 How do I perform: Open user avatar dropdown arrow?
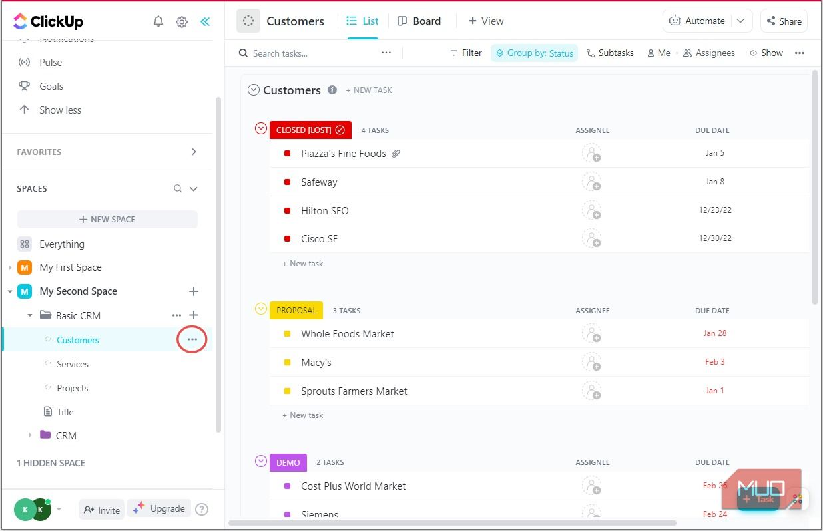tap(59, 510)
